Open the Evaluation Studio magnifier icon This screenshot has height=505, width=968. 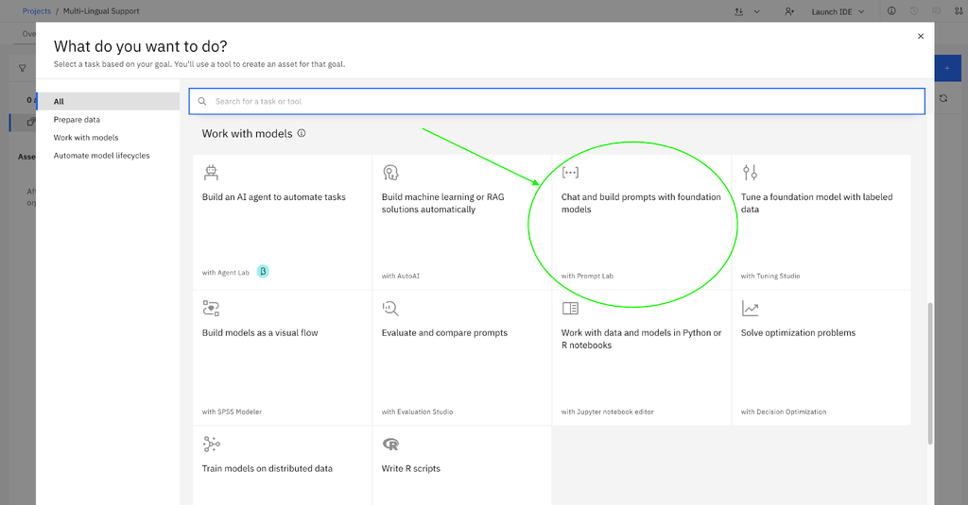point(390,309)
